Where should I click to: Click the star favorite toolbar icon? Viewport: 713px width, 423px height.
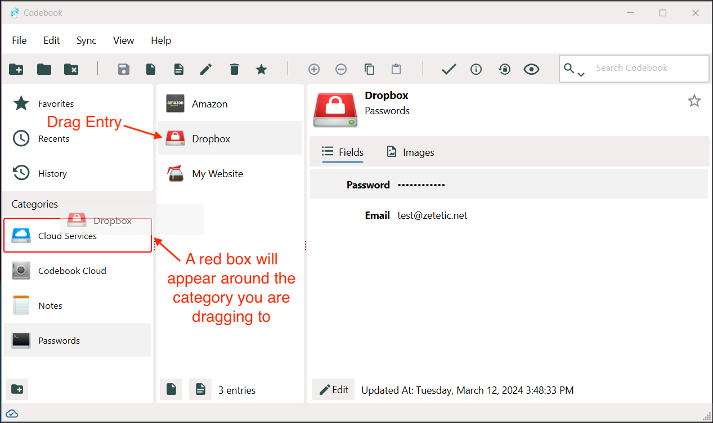point(261,69)
